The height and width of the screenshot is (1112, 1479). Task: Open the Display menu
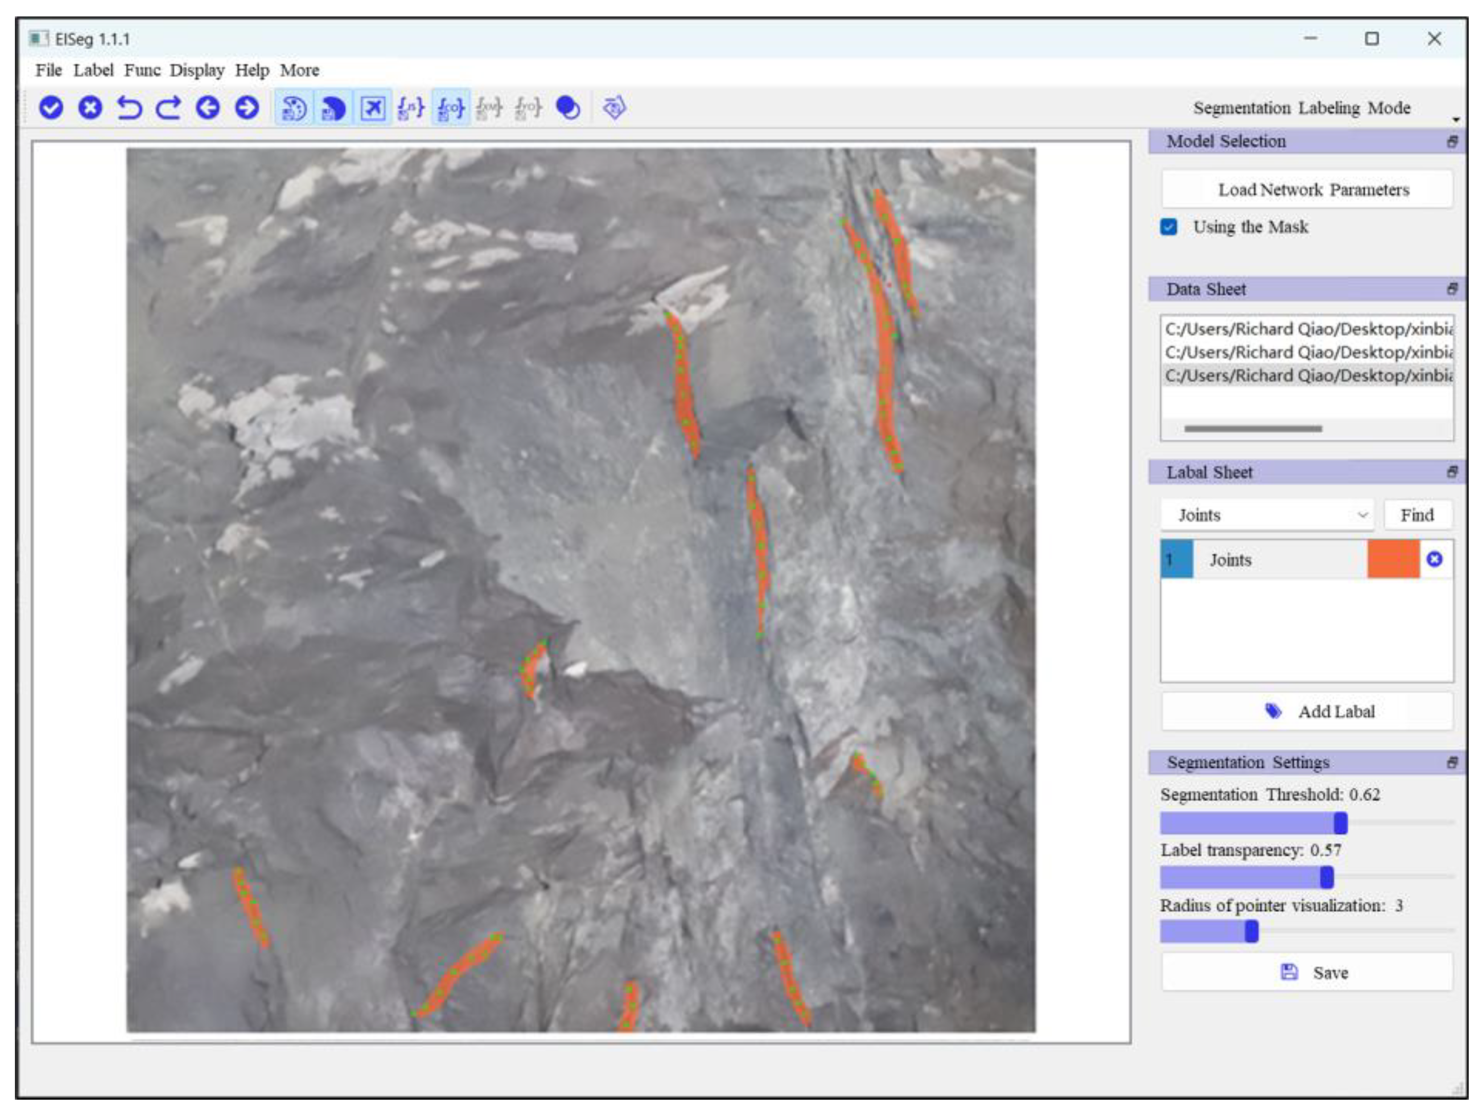click(198, 70)
